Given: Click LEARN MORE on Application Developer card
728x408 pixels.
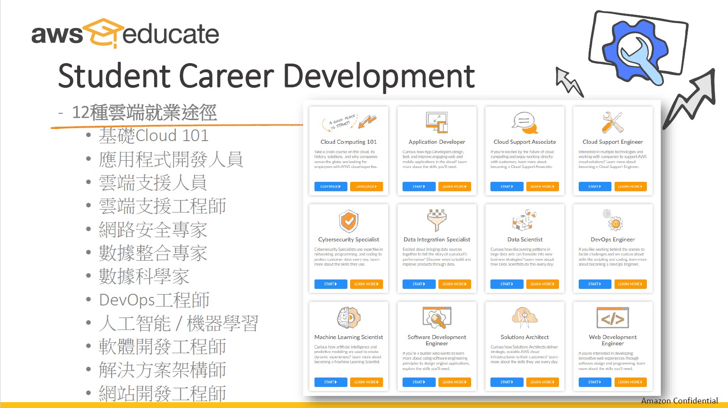Looking at the screenshot, I should [x=454, y=186].
